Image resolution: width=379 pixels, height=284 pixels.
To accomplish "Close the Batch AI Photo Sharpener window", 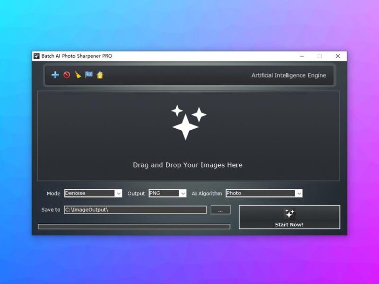I will tap(338, 56).
